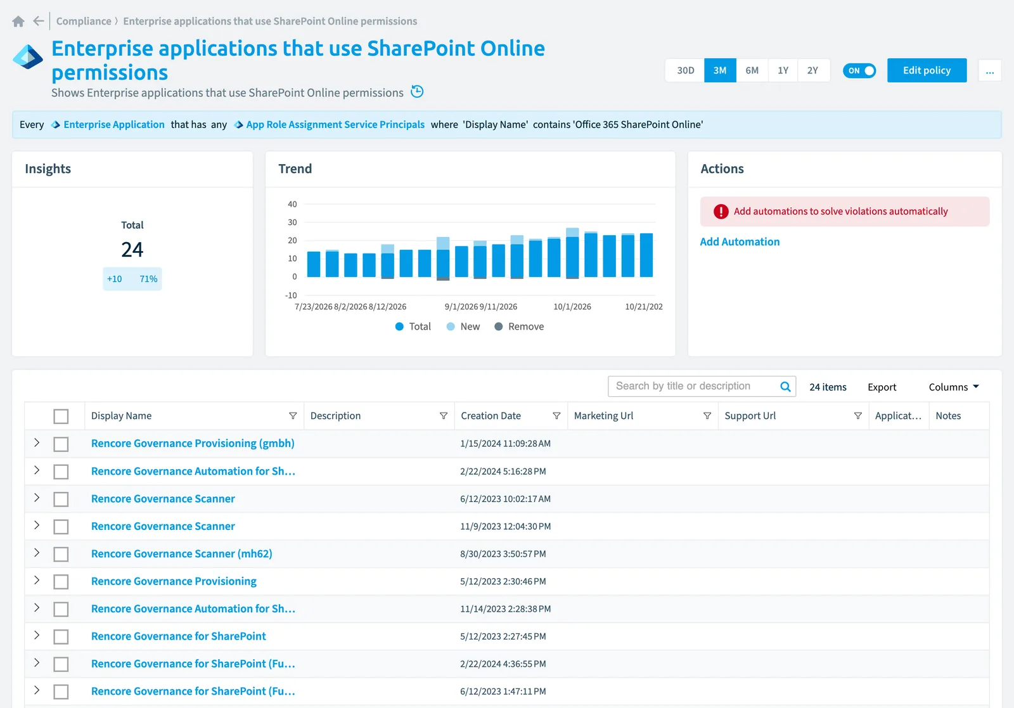The width and height of the screenshot is (1014, 708).
Task: Open Support Url column filter icon
Action: coord(858,416)
